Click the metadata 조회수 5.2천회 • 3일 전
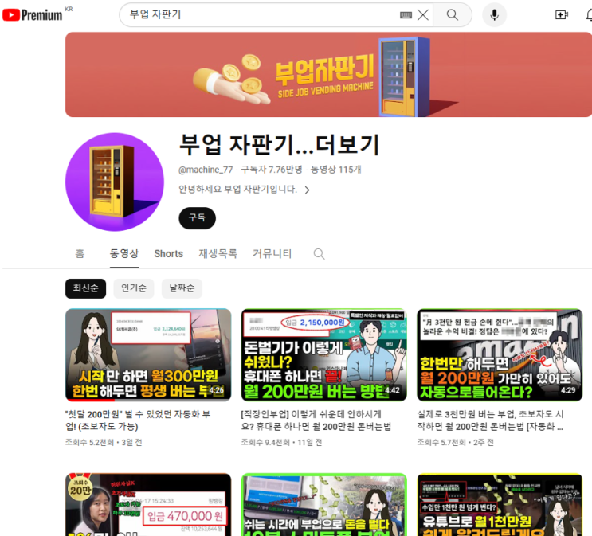Image resolution: width=592 pixels, height=536 pixels. point(104,442)
